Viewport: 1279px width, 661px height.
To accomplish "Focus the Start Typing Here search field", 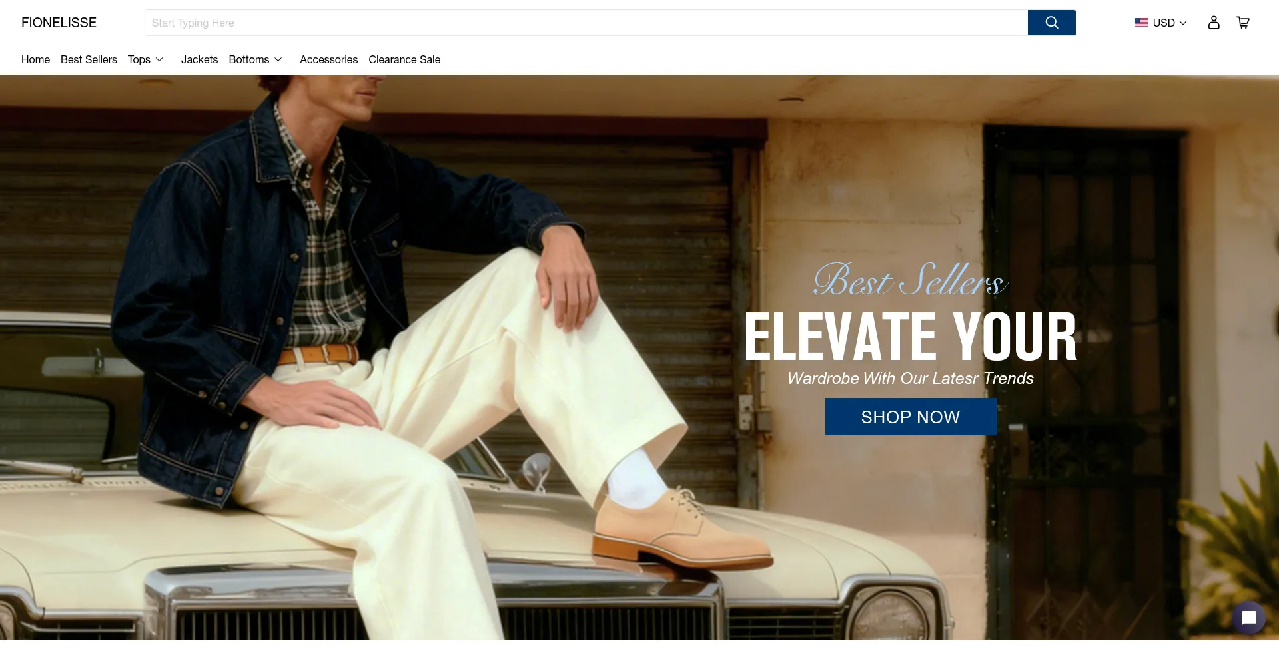I will [x=586, y=23].
